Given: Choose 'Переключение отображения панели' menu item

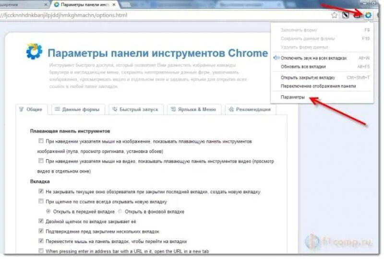Looking at the screenshot, I should point(322,86).
